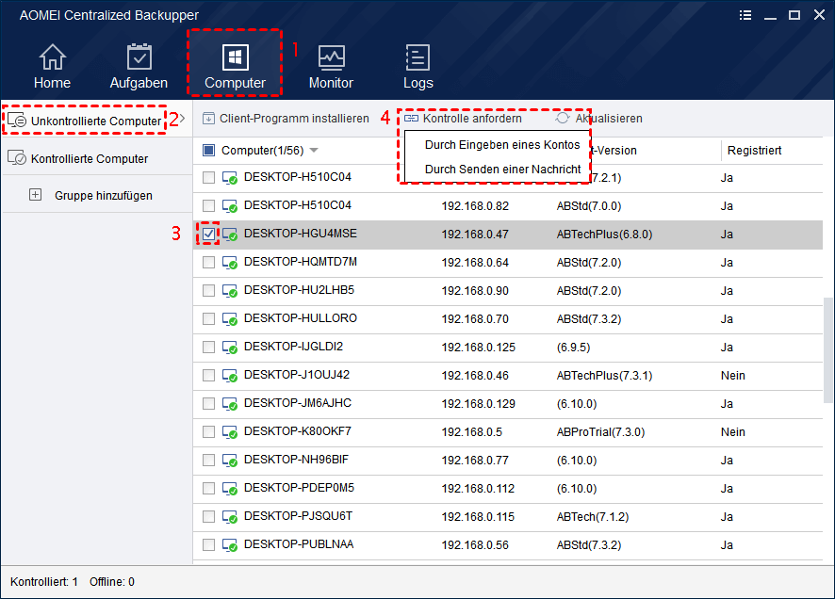Viewport: 835px width, 599px height.
Task: Click computer icon of DESKTOP-PUBLNAA row
Action: pos(230,544)
